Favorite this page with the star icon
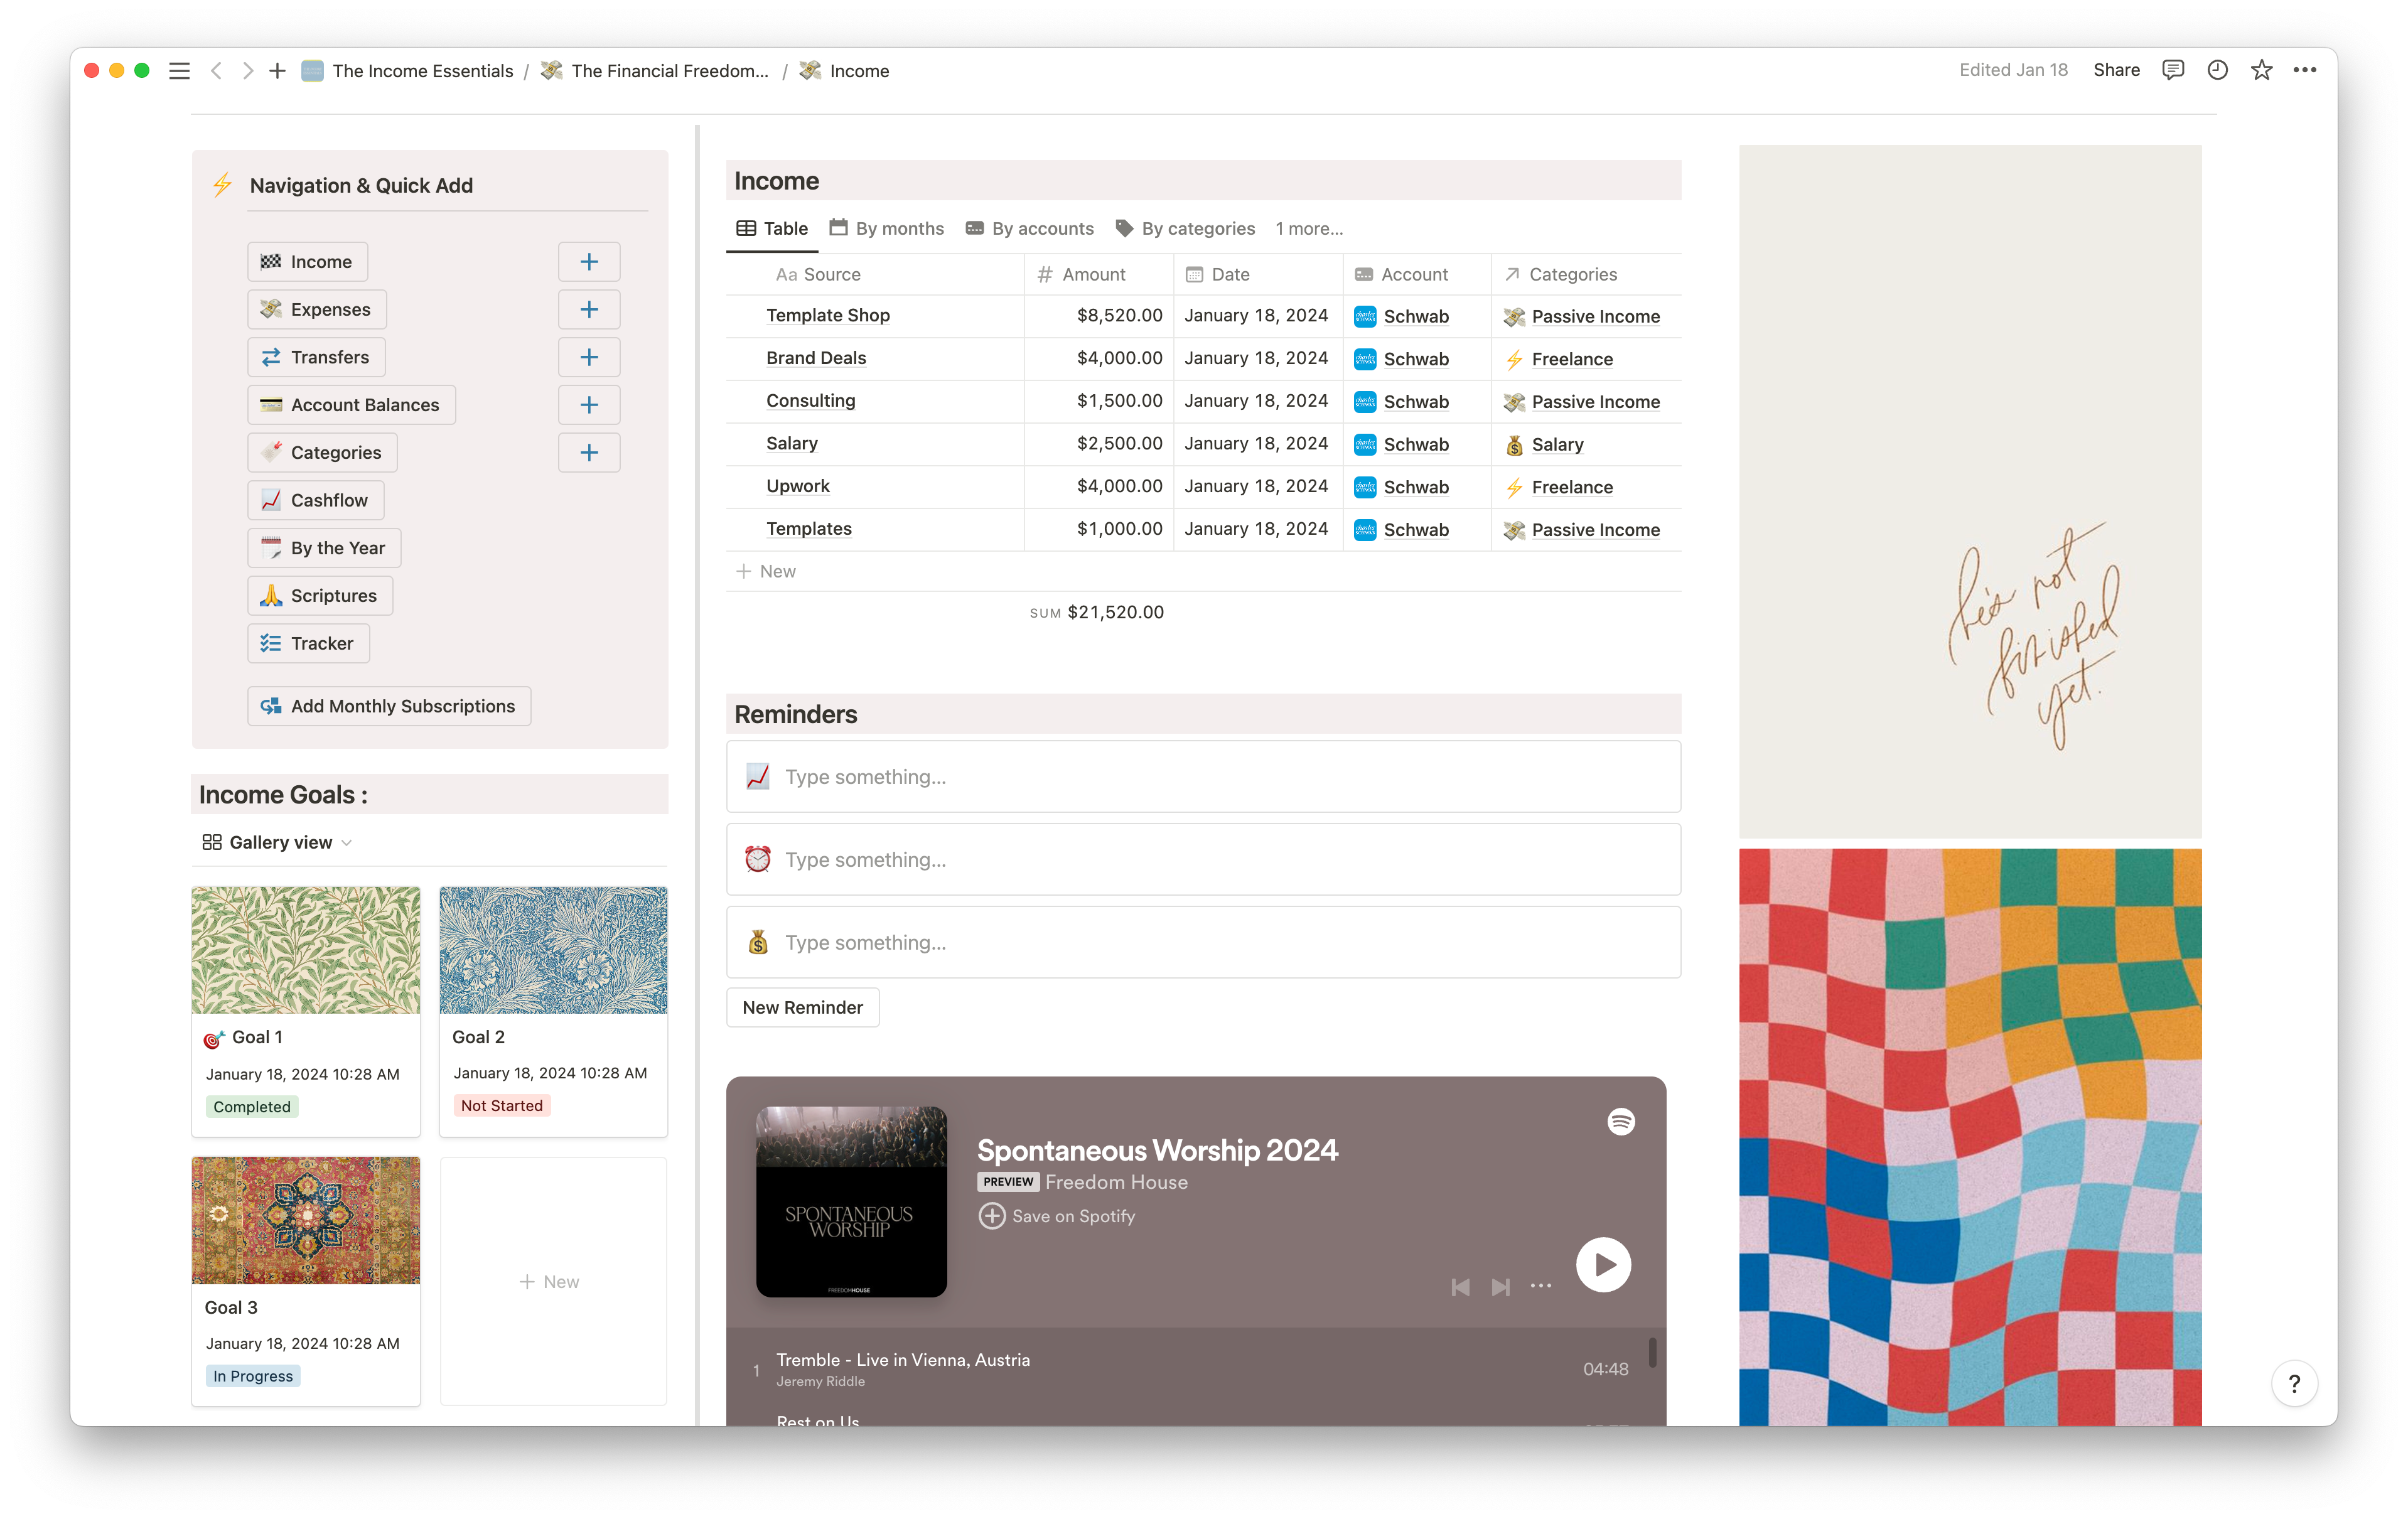Viewport: 2408px width, 1519px height. coord(2261,70)
